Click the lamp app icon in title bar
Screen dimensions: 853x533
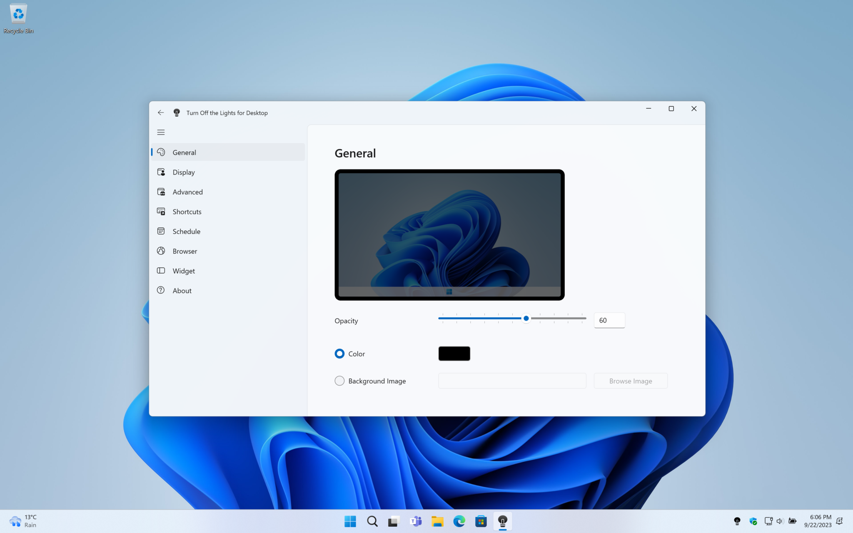click(x=177, y=112)
